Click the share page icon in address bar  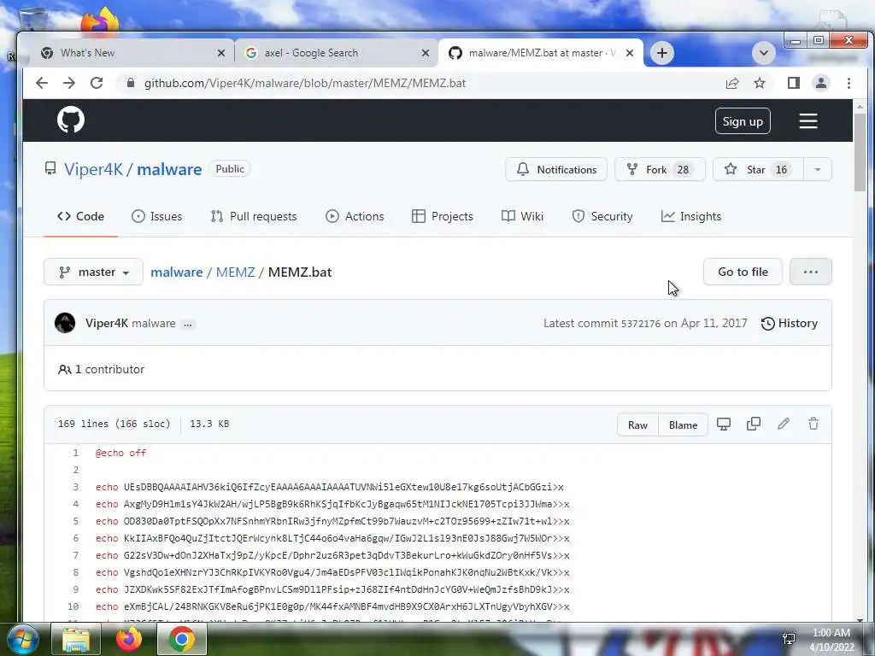732,83
